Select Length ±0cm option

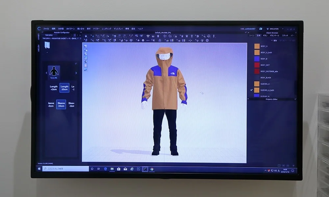point(64,88)
